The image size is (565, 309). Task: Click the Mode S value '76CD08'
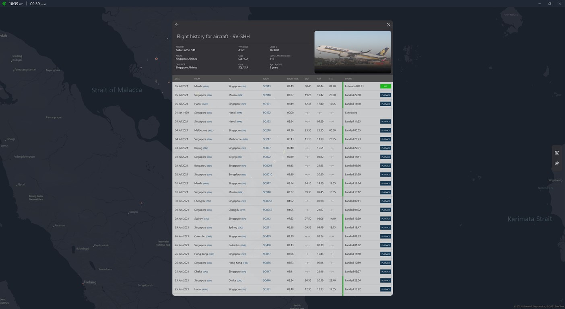tap(274, 50)
